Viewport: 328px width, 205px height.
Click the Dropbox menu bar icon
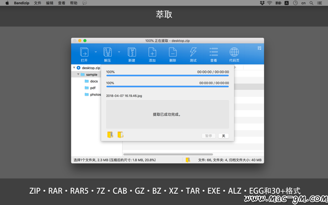click(262, 3)
